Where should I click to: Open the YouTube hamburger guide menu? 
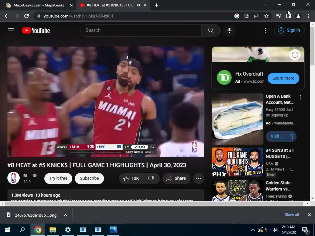point(11,30)
